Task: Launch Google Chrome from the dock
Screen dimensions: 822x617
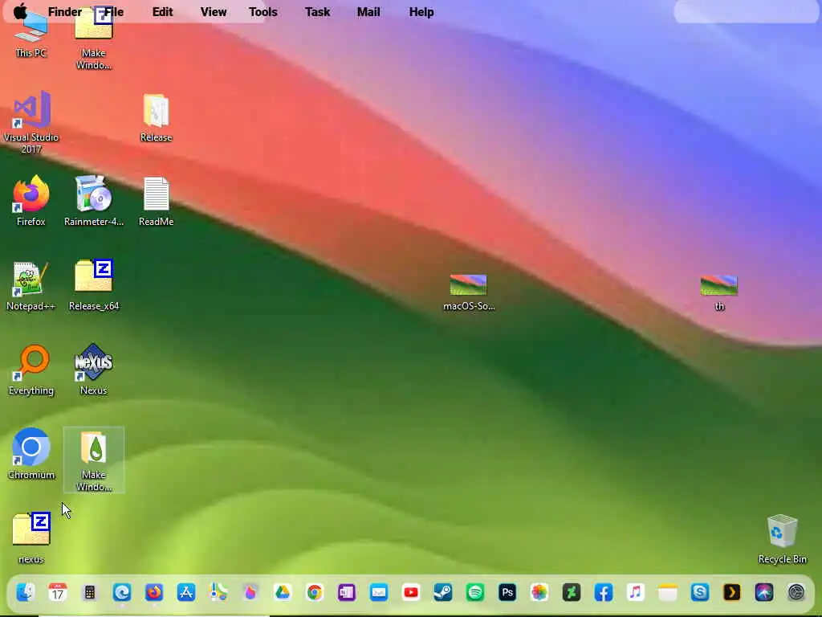Action: pyautogui.click(x=315, y=592)
